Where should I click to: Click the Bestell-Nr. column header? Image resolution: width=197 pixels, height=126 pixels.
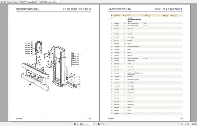click(117, 16)
